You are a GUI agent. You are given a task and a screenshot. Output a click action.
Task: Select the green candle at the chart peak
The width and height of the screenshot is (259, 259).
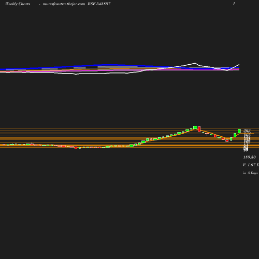[x=195, y=127]
